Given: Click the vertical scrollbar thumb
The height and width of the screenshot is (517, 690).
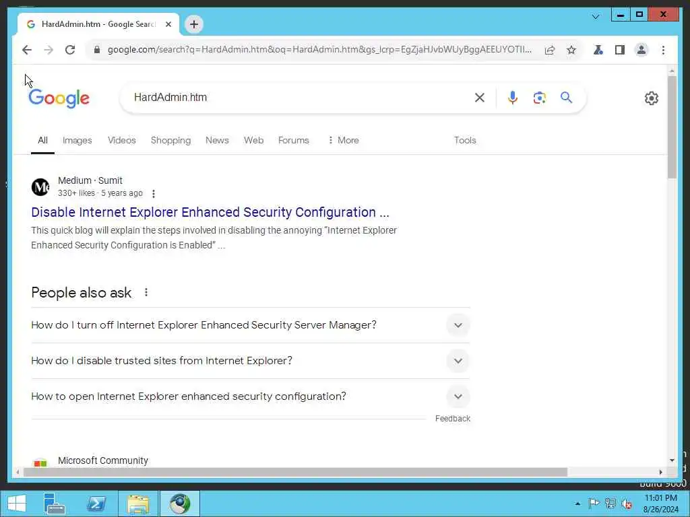Looking at the screenshot, I should [x=672, y=127].
